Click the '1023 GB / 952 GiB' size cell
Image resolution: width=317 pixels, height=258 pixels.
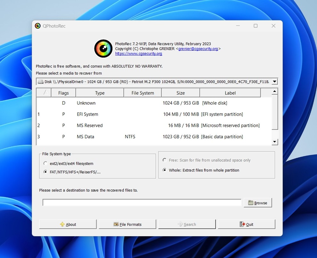coord(181,137)
